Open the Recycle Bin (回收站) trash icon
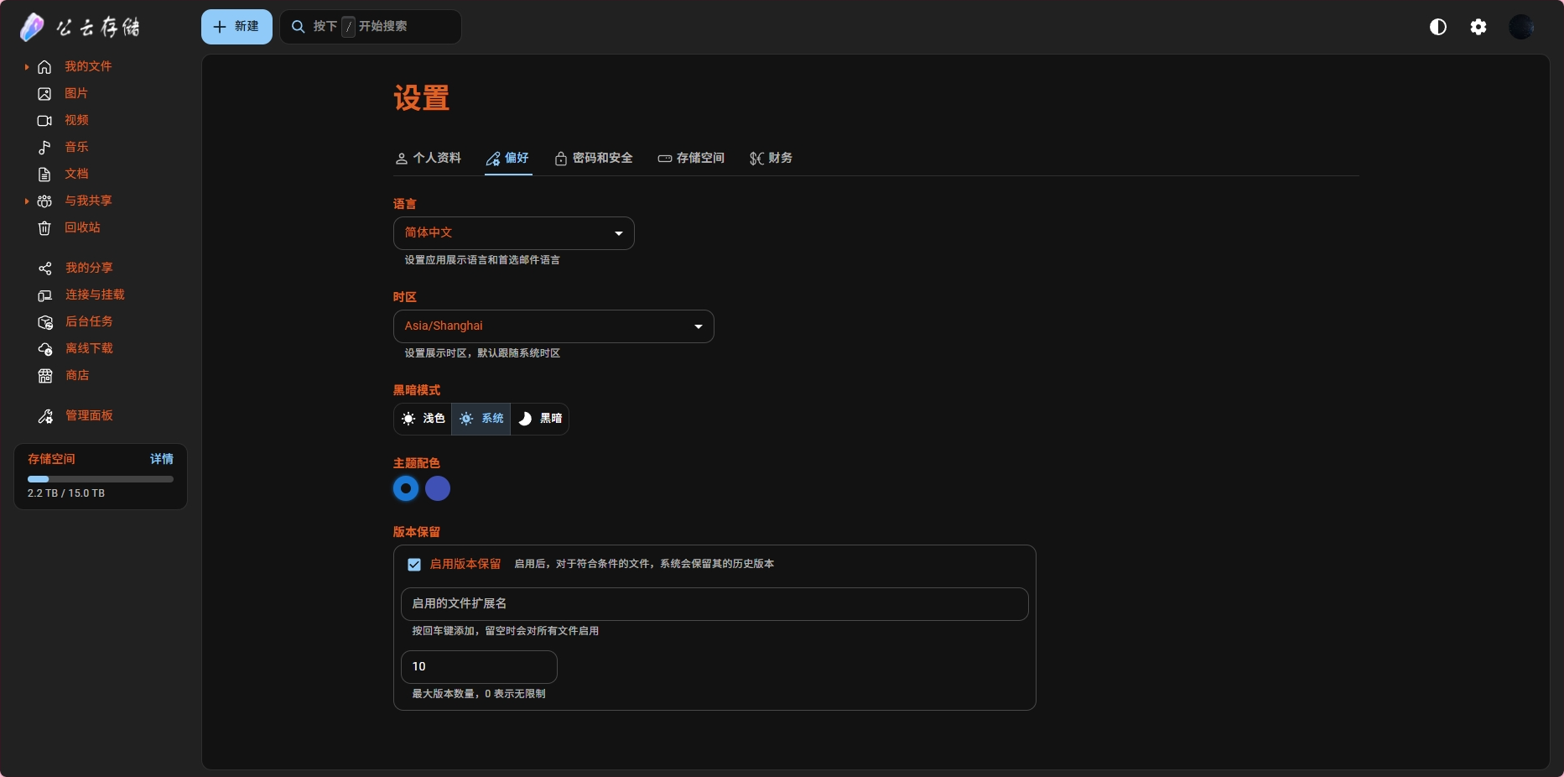Image resolution: width=1564 pixels, height=777 pixels. point(44,227)
